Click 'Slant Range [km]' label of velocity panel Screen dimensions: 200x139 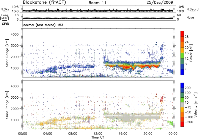pos(7,105)
